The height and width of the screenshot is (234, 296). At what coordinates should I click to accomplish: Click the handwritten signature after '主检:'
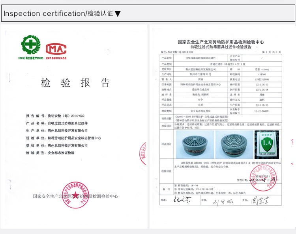(x=260, y=201)
